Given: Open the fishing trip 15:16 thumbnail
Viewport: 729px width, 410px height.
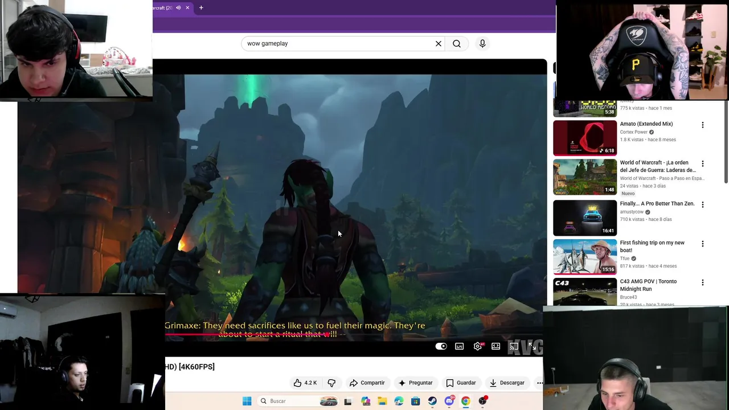Looking at the screenshot, I should coord(585,257).
